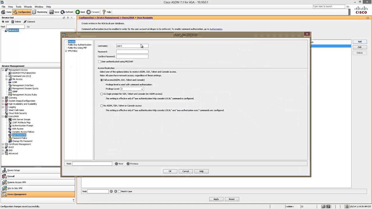Open Smart Call-Home settings
The height and width of the screenshot is (209, 372).
click(x=16, y=110)
